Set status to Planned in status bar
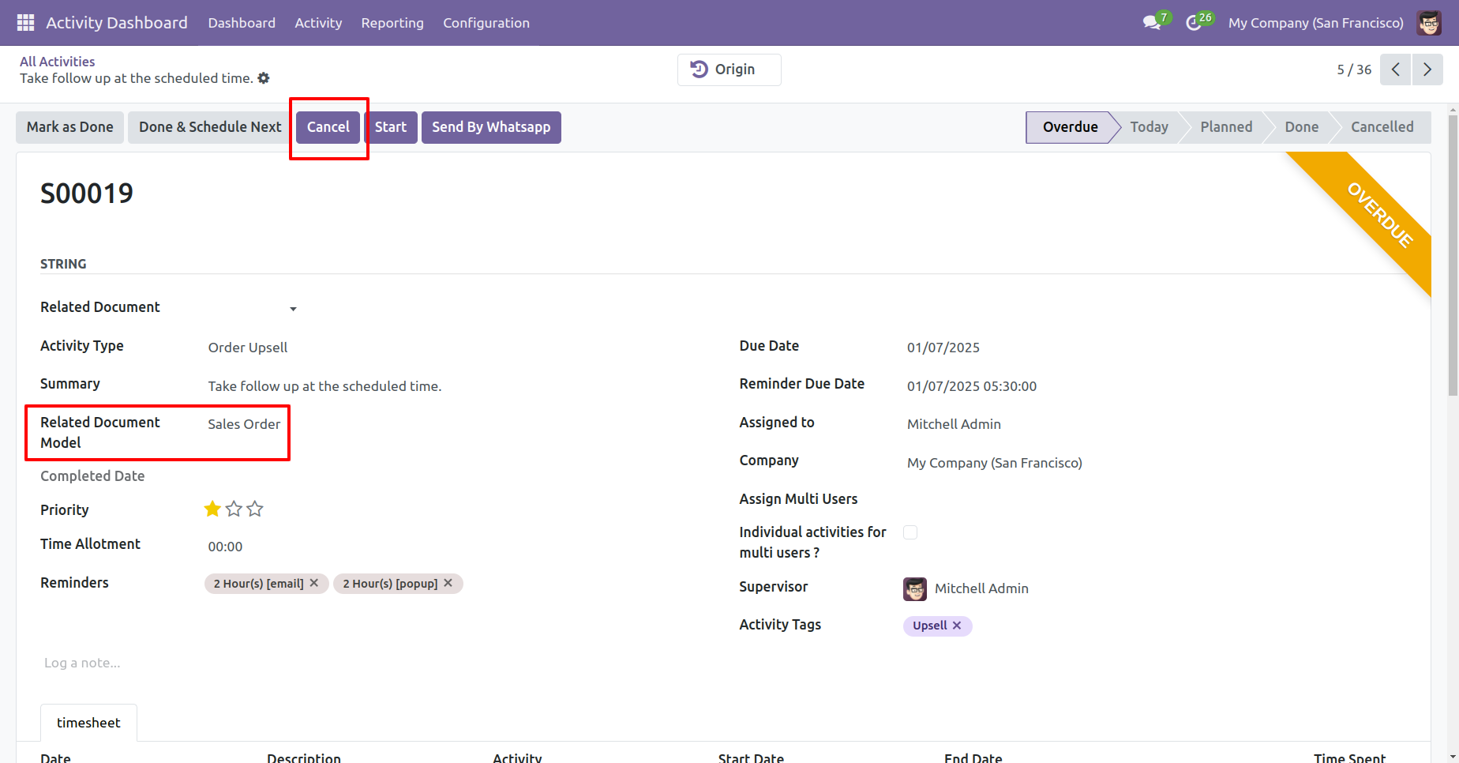 (x=1226, y=127)
